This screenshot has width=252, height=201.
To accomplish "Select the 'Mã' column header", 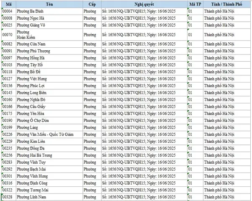I will click(9, 4).
